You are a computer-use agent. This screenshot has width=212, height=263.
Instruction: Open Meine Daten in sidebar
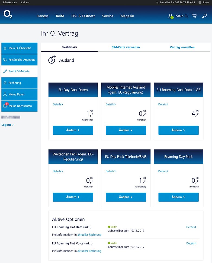pos(20,95)
